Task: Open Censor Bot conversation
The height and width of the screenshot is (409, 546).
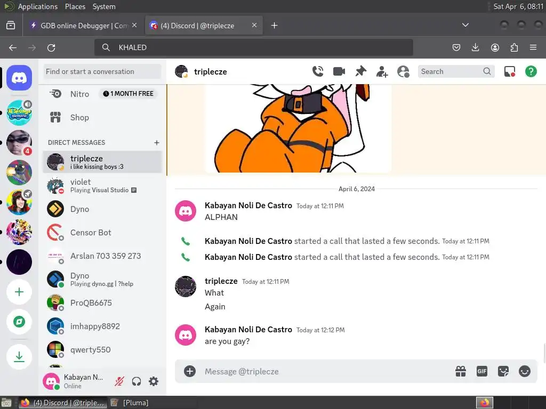Action: click(x=102, y=233)
